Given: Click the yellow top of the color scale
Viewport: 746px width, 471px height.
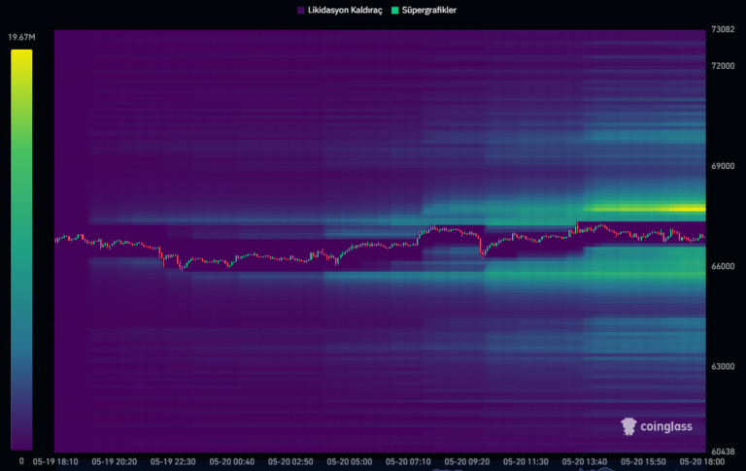Looking at the screenshot, I should pyautogui.click(x=21, y=58).
